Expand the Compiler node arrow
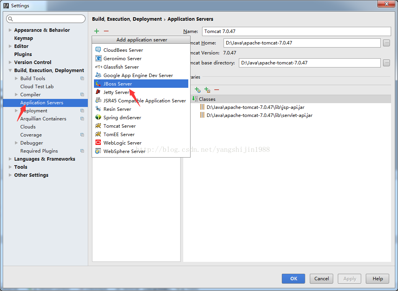398x291 pixels. click(x=16, y=94)
